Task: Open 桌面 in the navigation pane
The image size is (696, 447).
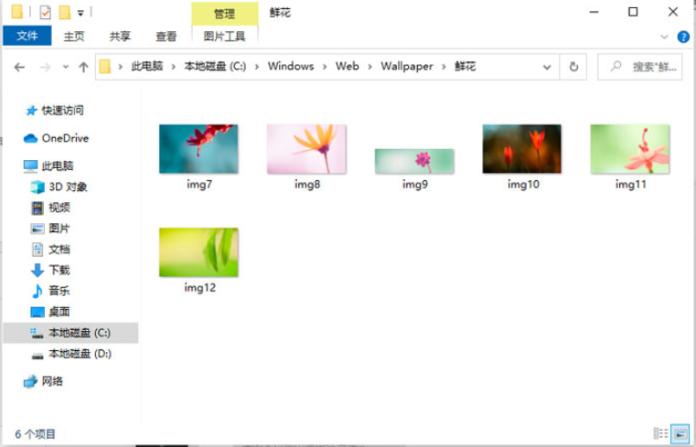Action: [x=59, y=312]
